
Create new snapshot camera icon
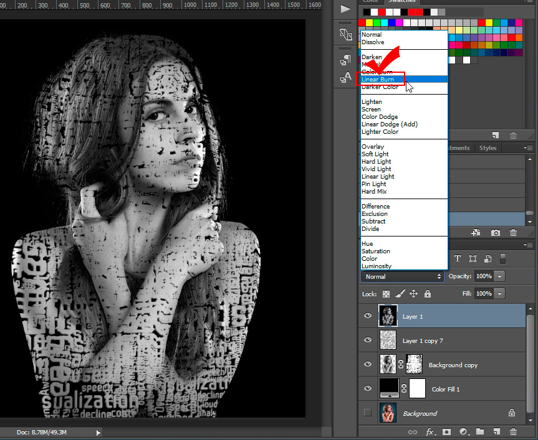(495, 233)
